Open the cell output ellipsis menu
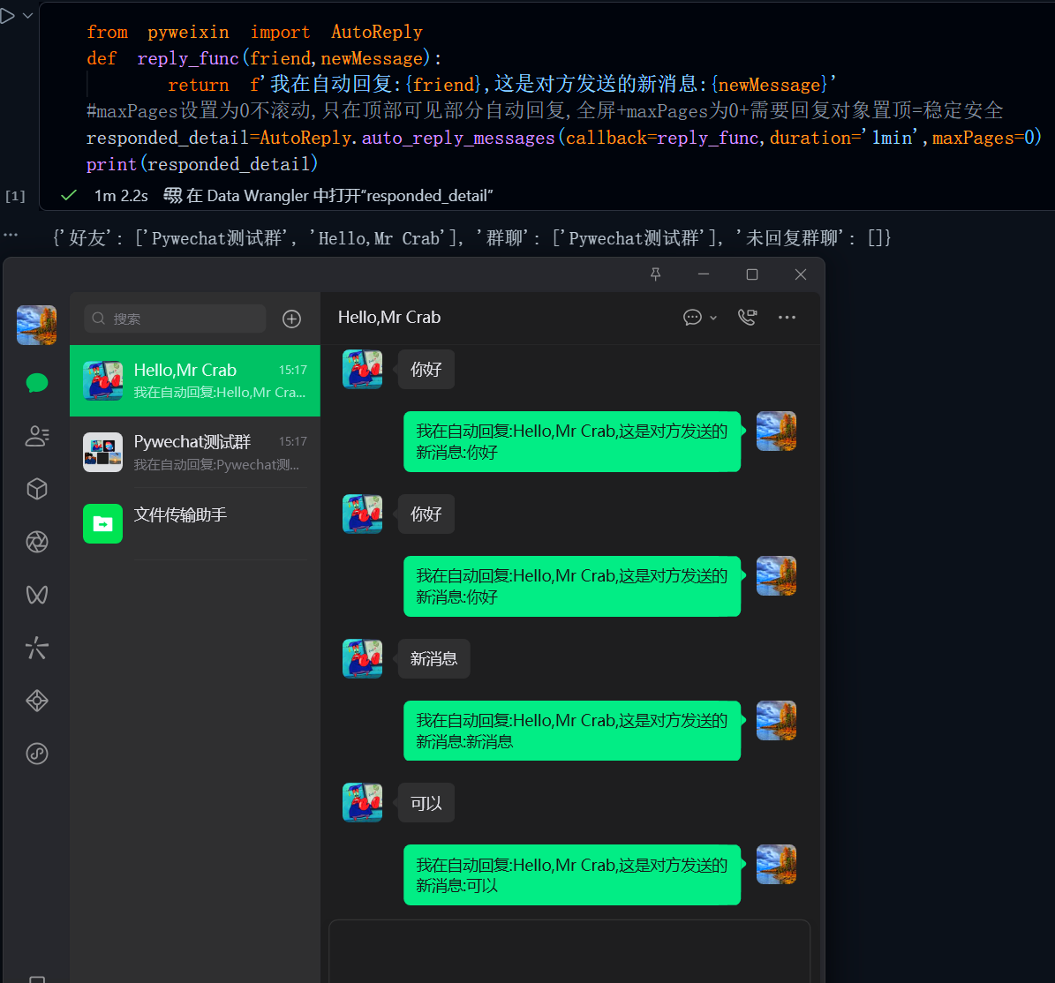This screenshot has height=983, width=1055. coord(10,235)
